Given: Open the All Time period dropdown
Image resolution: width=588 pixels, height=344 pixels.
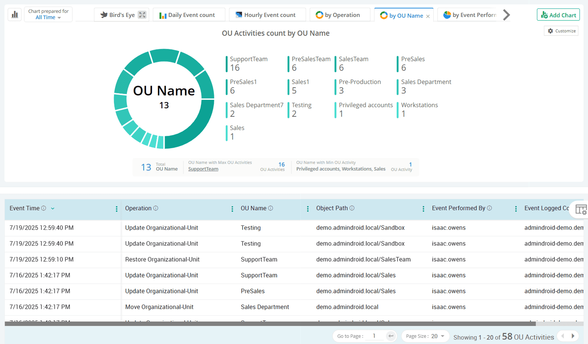Looking at the screenshot, I should point(48,17).
